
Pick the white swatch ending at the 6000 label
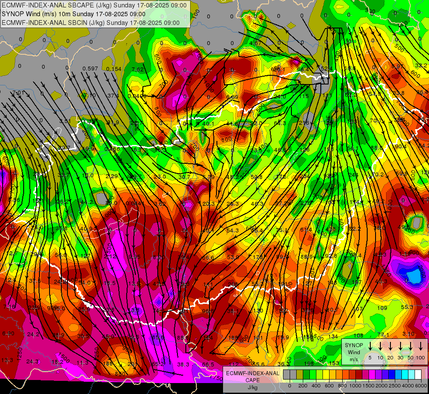point(418,374)
